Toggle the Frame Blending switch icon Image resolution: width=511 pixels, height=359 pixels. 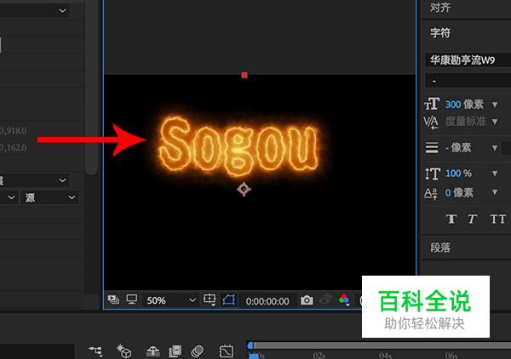pos(175,351)
